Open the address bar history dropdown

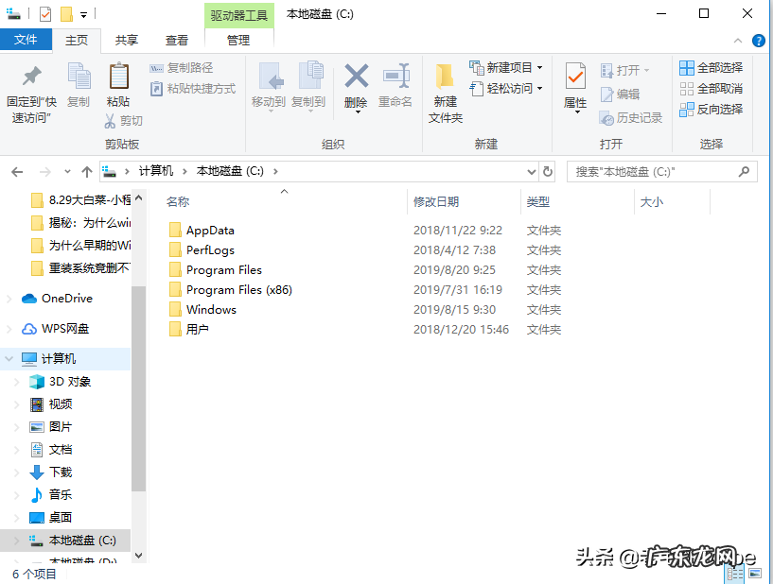532,172
